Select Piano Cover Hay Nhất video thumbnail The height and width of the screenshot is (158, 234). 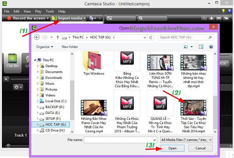94,108
